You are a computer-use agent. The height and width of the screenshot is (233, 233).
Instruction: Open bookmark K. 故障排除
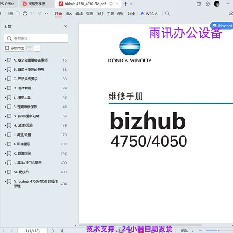click(x=22, y=153)
